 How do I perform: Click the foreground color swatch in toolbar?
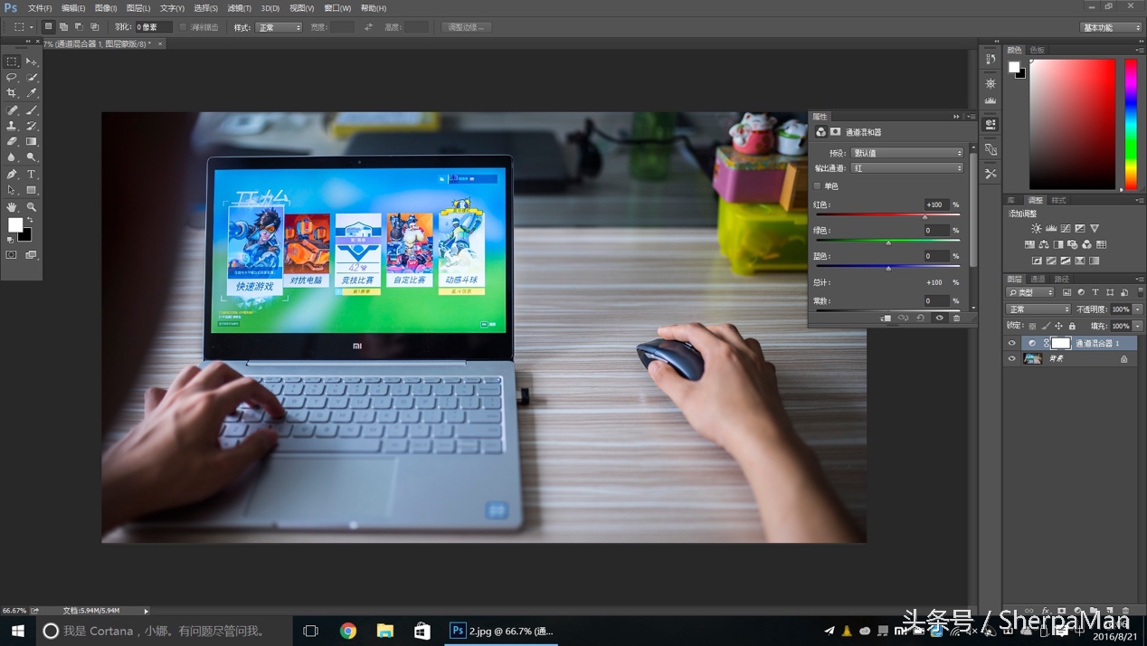pyautogui.click(x=15, y=225)
